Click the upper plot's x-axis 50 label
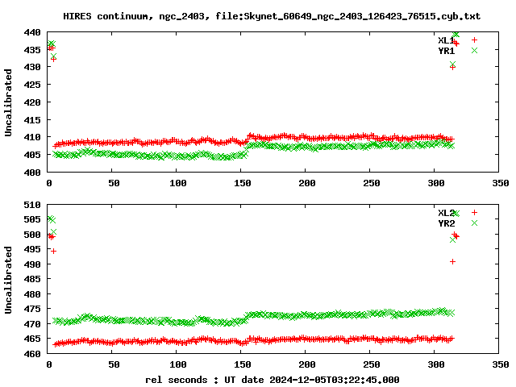Viewport: 516px width, 387px height. pos(114,183)
